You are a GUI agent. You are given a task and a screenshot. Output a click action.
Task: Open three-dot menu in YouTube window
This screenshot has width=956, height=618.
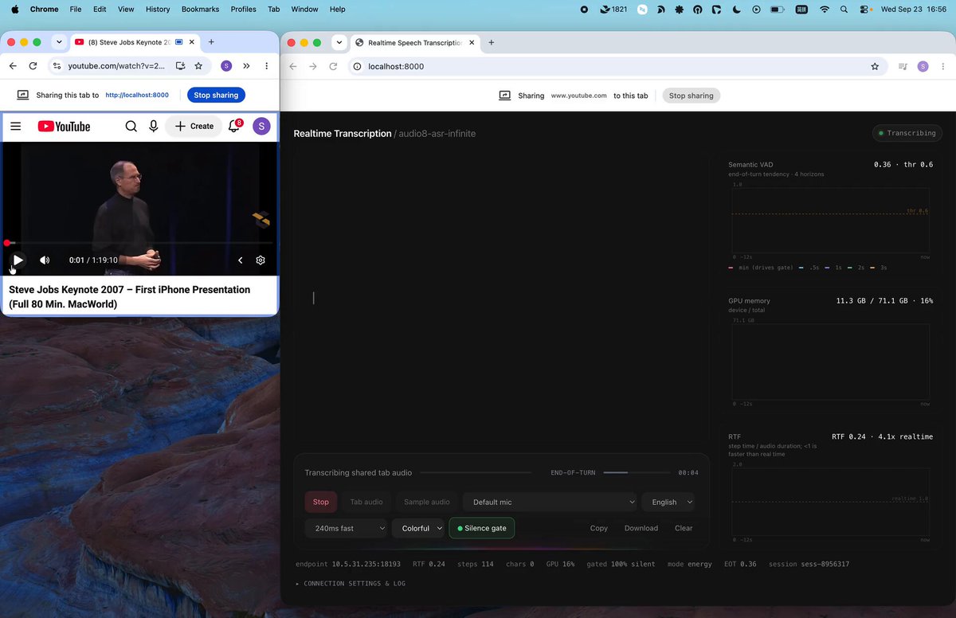pos(266,66)
